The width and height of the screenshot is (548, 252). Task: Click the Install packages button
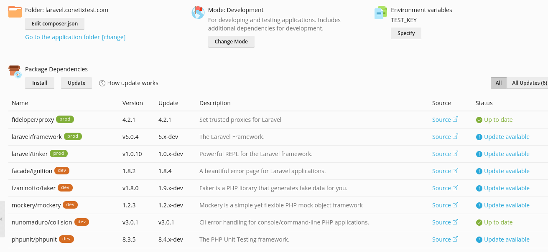pos(40,83)
